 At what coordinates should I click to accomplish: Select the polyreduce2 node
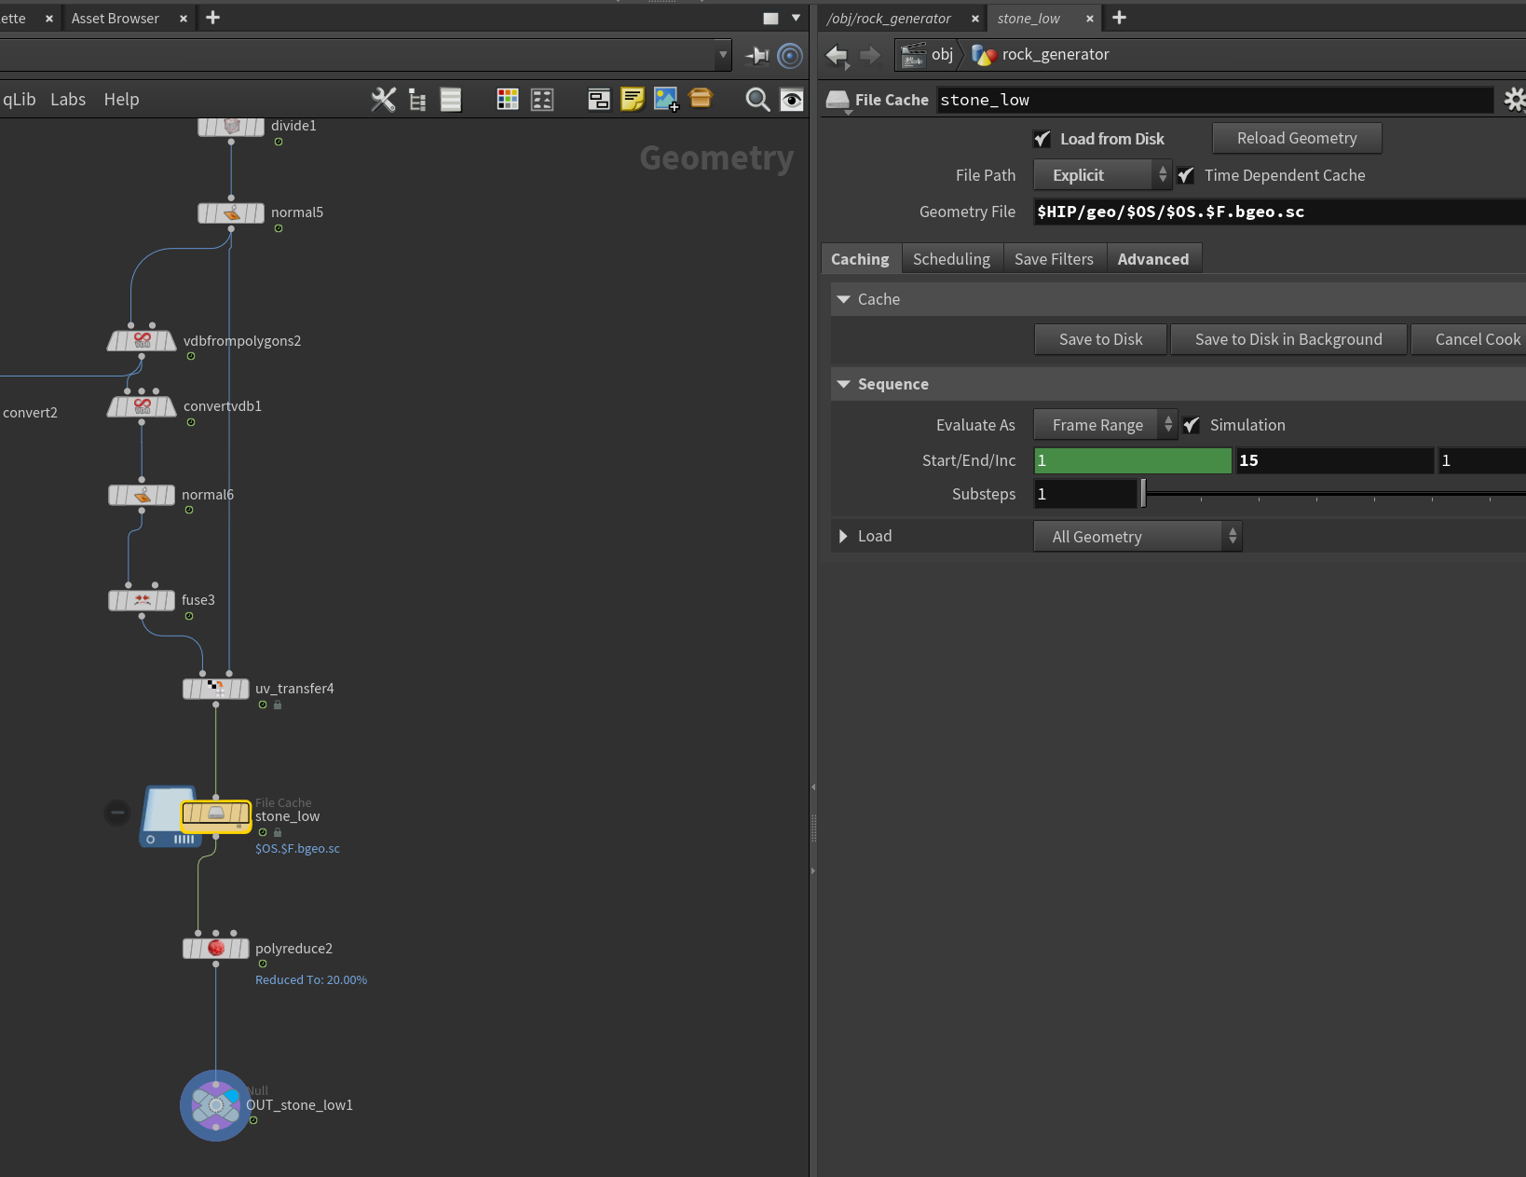point(216,949)
